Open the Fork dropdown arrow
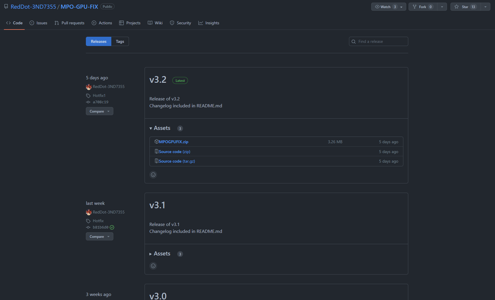The image size is (495, 300). 442,7
